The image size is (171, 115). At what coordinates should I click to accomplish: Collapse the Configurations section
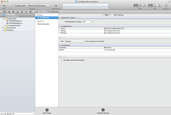60,26
